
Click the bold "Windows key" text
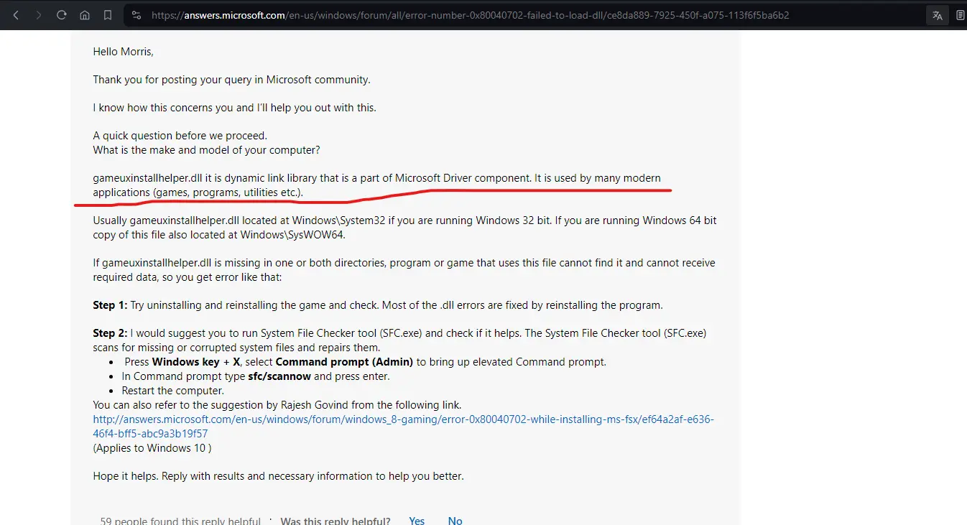coord(185,362)
